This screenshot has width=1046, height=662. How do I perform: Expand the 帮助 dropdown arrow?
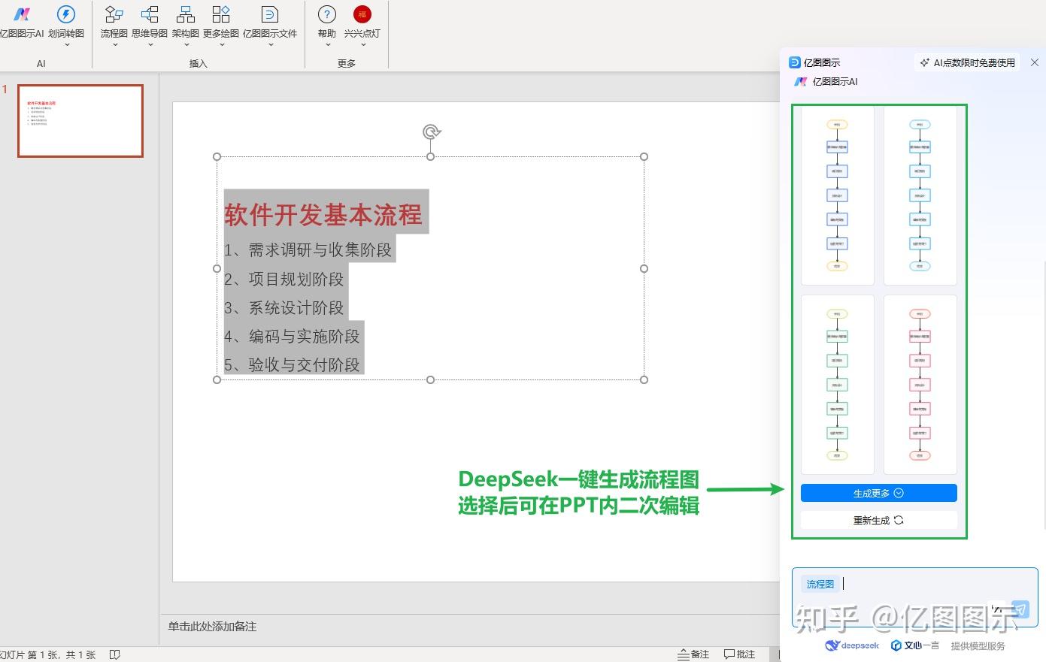click(x=327, y=45)
